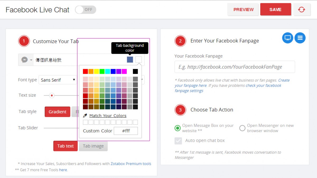Click the 'Tab style' label
The image size is (317, 178).
27,112
